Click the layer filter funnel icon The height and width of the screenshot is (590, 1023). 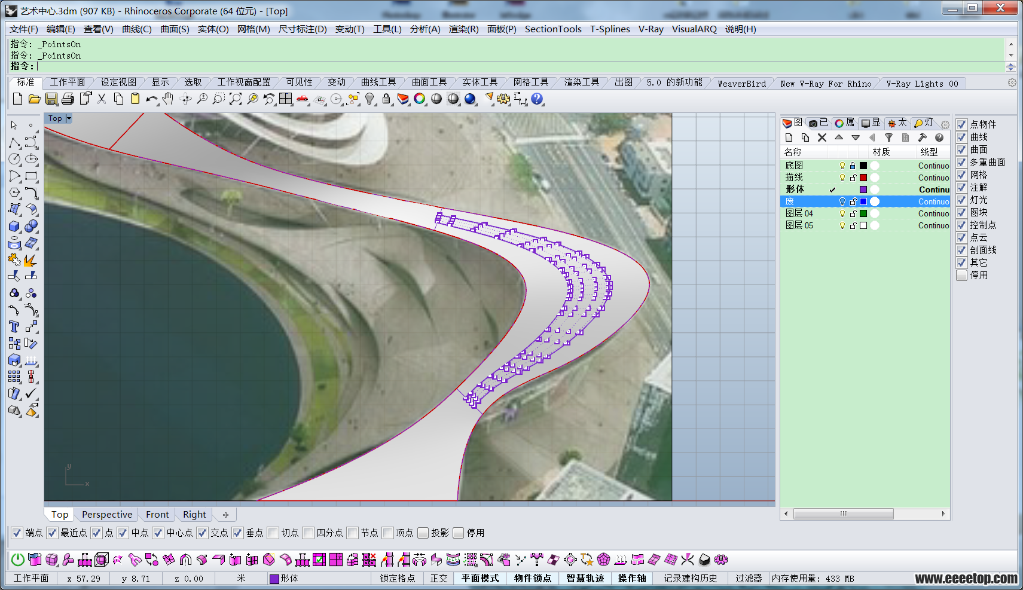889,137
